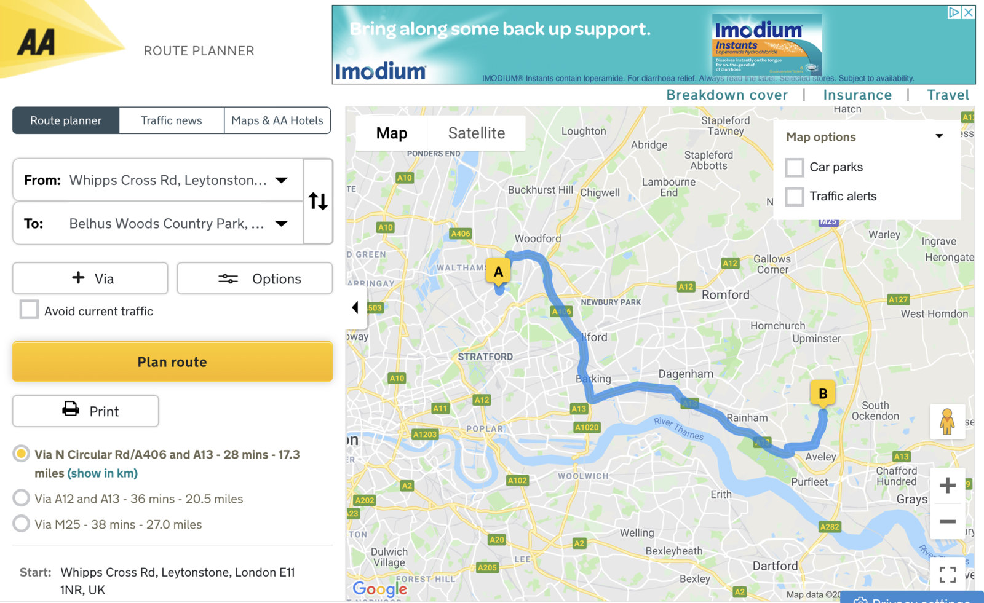Click the show in km link
984x603 pixels.
102,473
